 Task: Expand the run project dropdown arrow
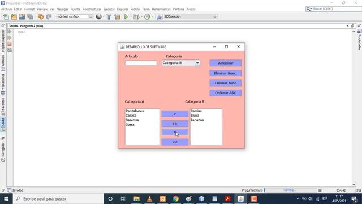131,16
